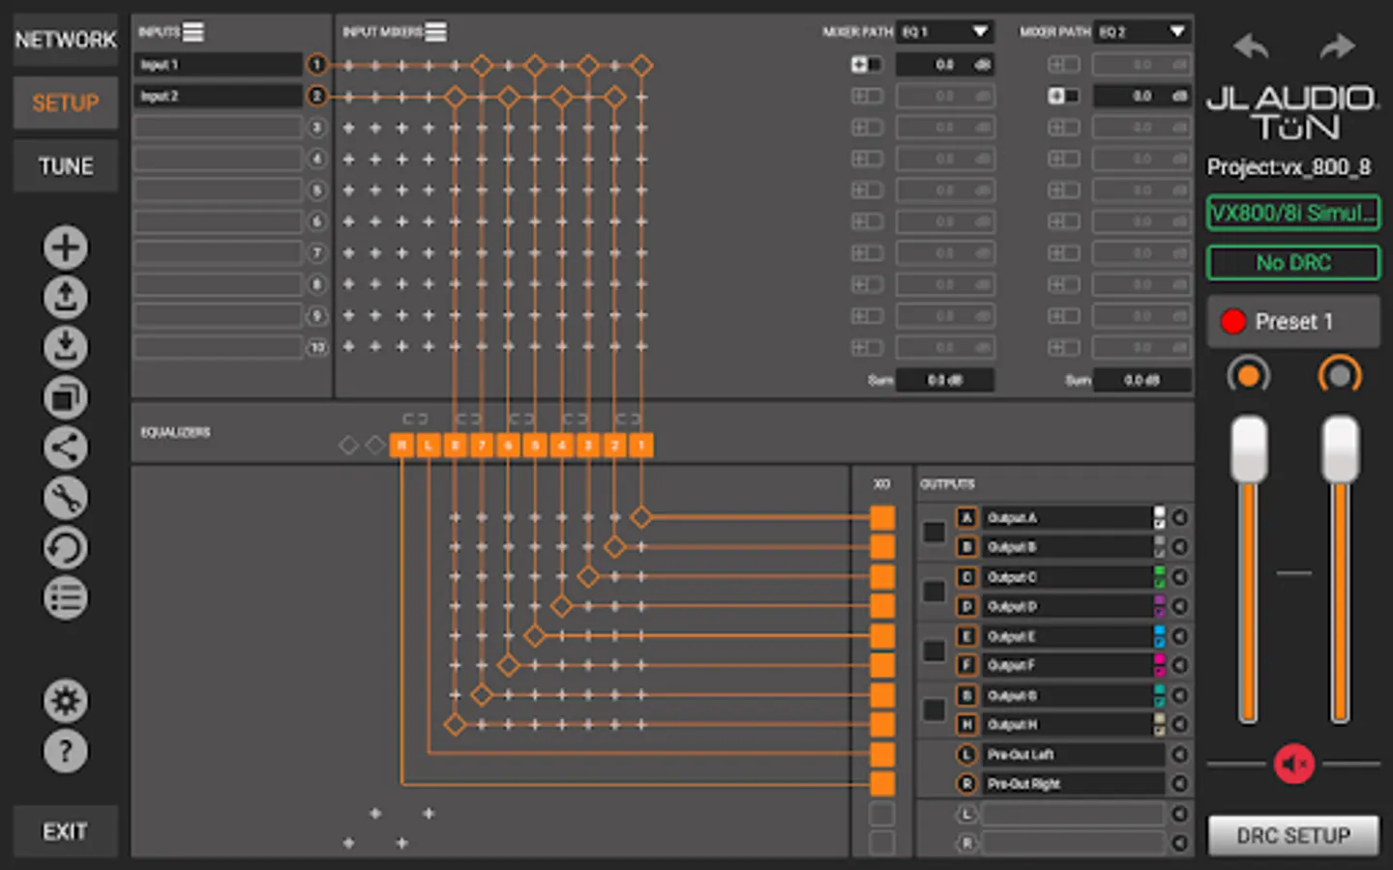Click the upload icon in the left sidebar
The height and width of the screenshot is (870, 1393).
(66, 298)
